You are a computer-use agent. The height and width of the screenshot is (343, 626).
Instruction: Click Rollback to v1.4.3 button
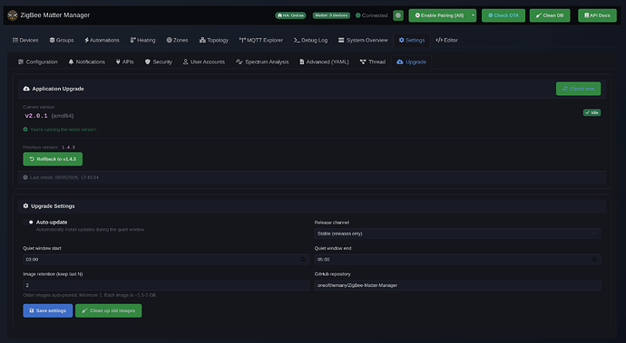(x=53, y=159)
